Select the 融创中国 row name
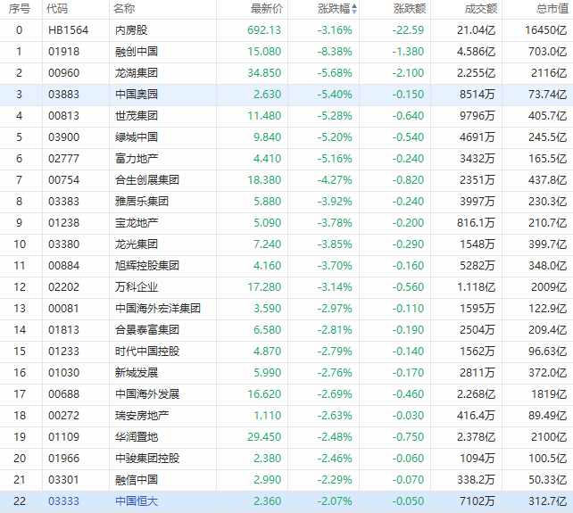 coord(137,52)
